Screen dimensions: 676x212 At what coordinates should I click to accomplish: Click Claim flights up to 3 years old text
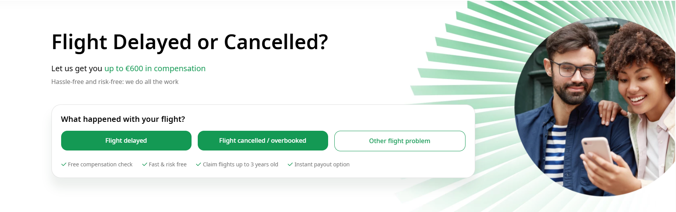coord(240,164)
